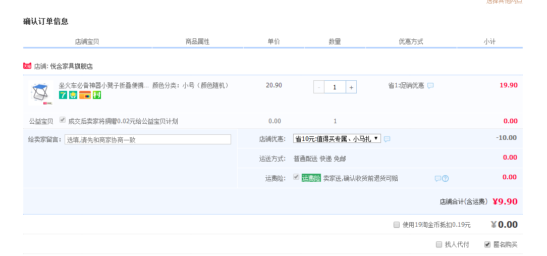Click the 商品属性 column header
The image size is (547, 256).
(197, 41)
